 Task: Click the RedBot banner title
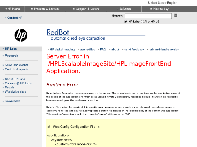click(58, 32)
